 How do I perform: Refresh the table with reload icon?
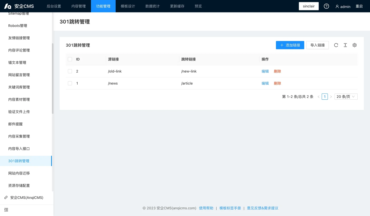(x=336, y=45)
